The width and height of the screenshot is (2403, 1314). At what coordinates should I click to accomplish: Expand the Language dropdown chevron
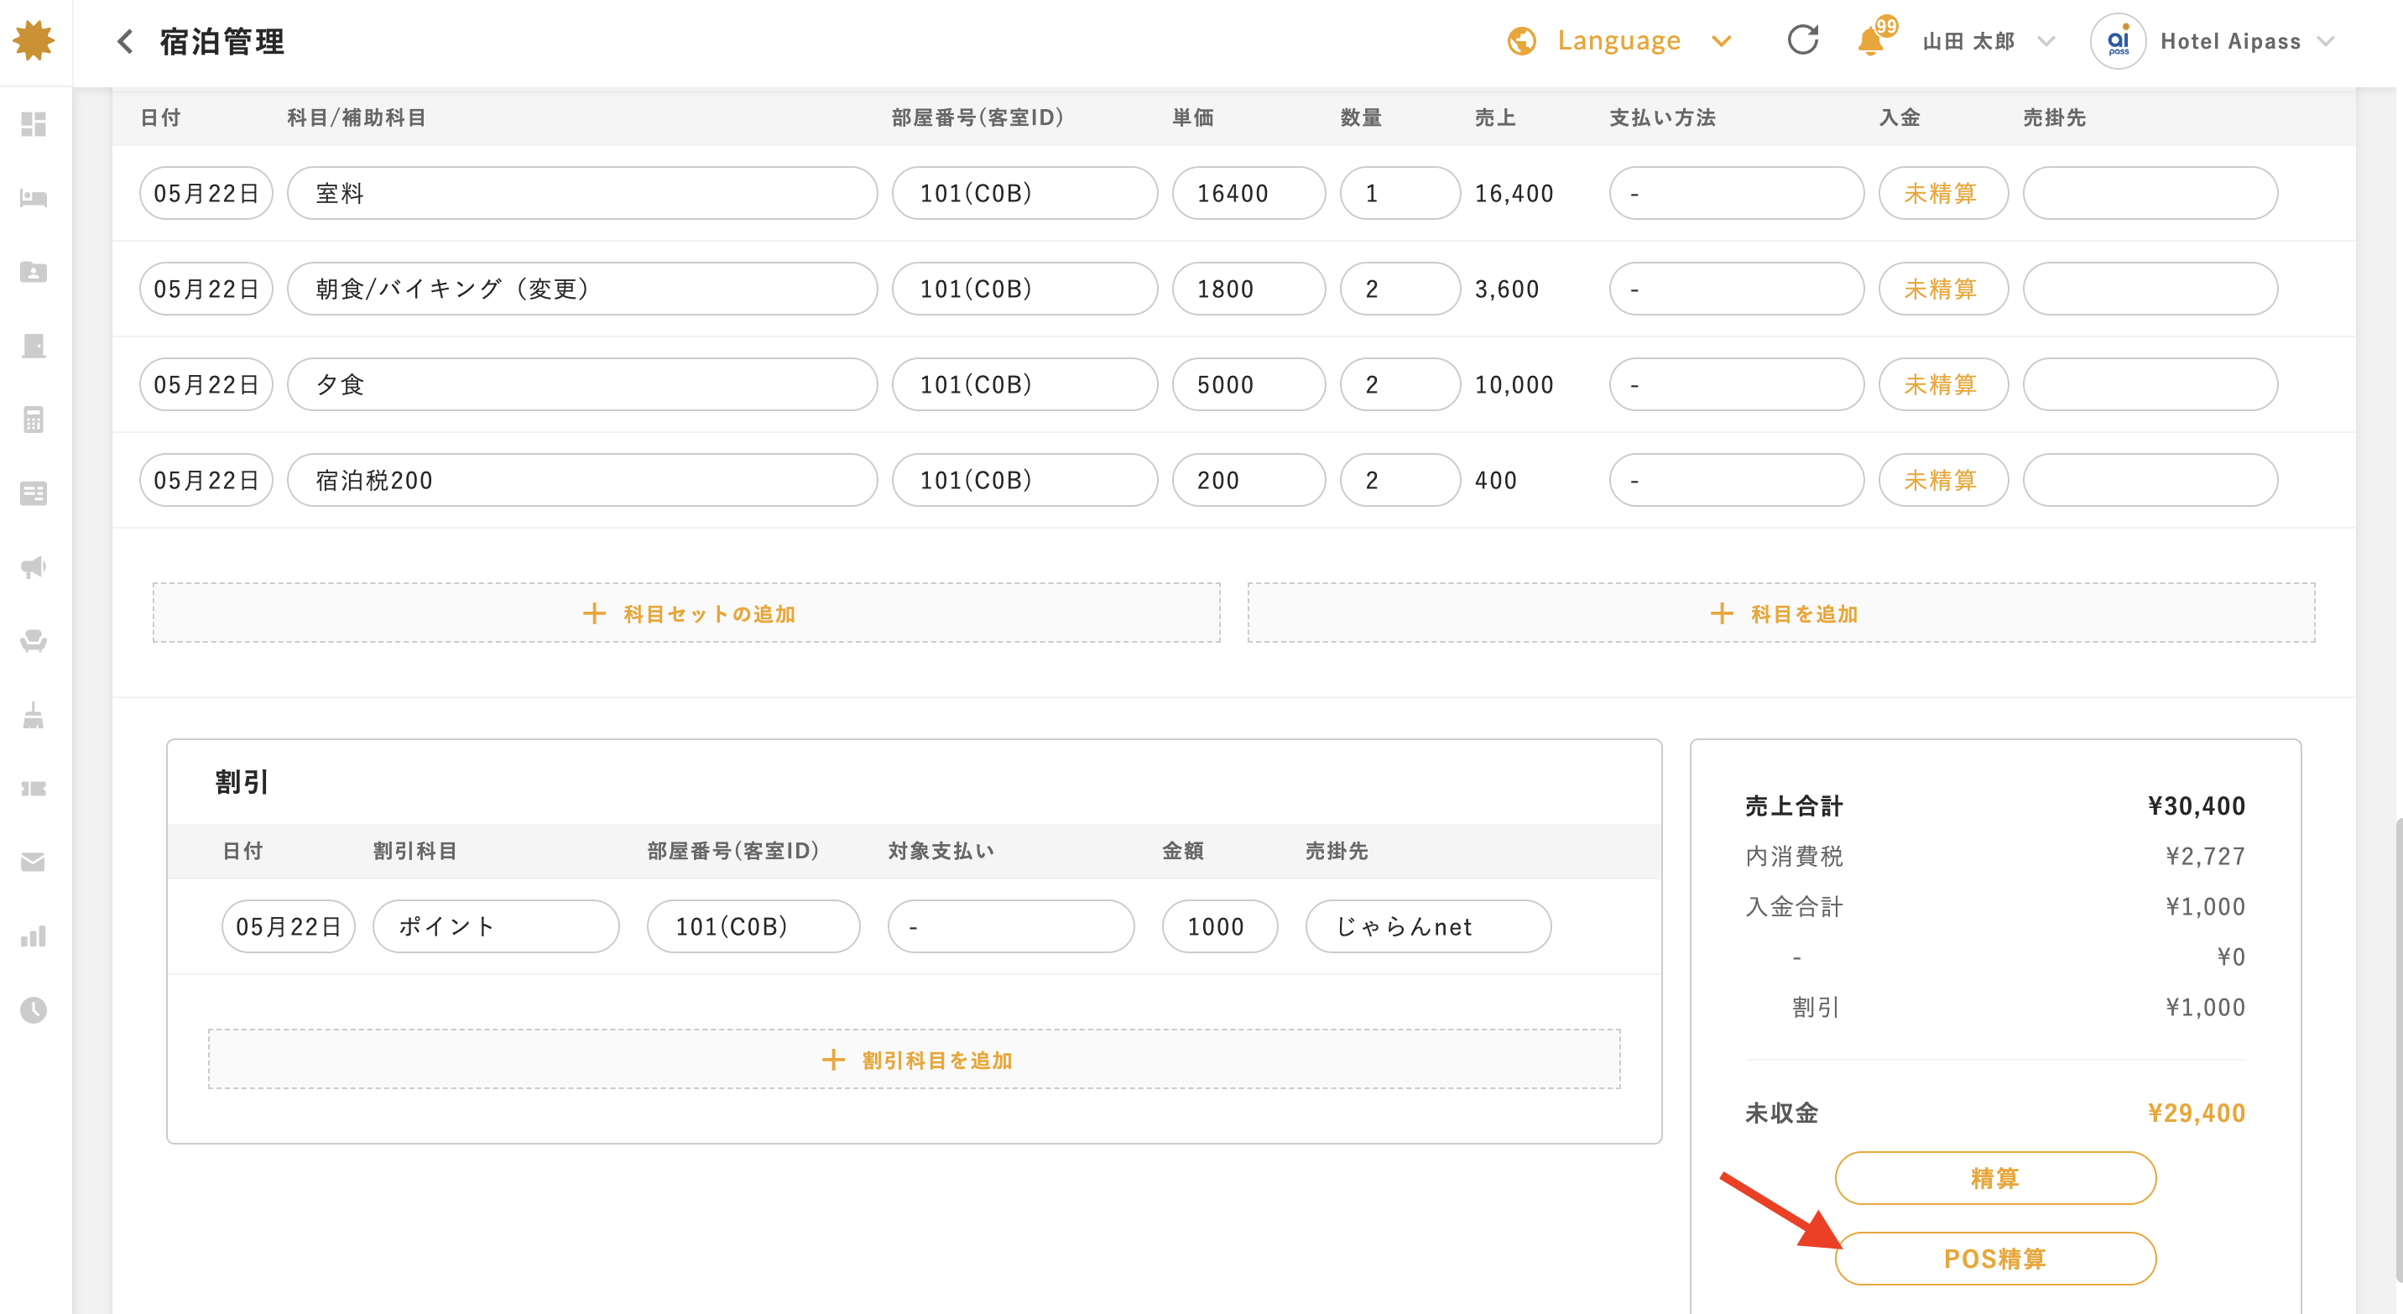pyautogui.click(x=1722, y=41)
